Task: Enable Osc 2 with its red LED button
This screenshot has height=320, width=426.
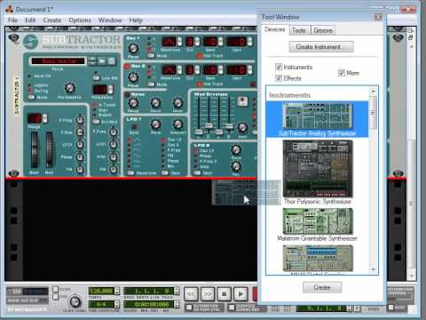Action: point(127,66)
